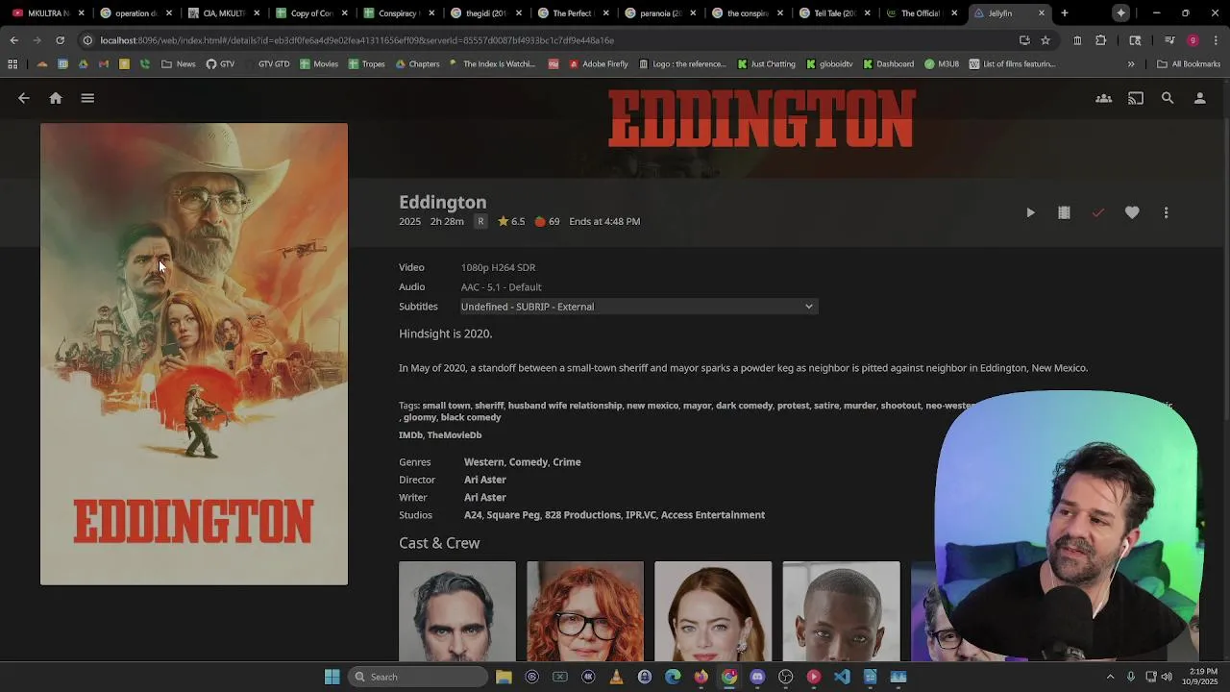This screenshot has width=1230, height=692.
Task: Click the "small town" tag
Action: pos(446,406)
